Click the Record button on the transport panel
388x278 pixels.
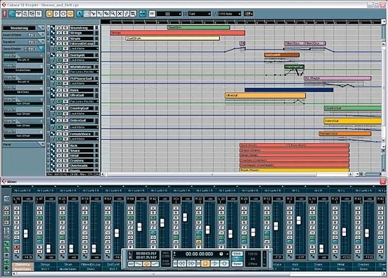click(x=224, y=264)
